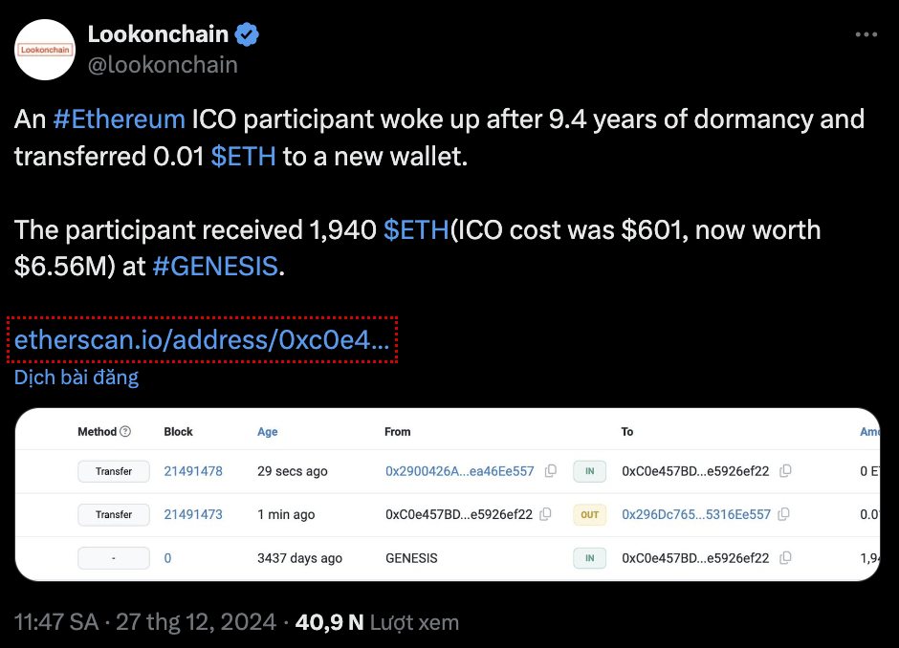Open the three-dot more options menu
This screenshot has width=899, height=648.
tap(866, 35)
